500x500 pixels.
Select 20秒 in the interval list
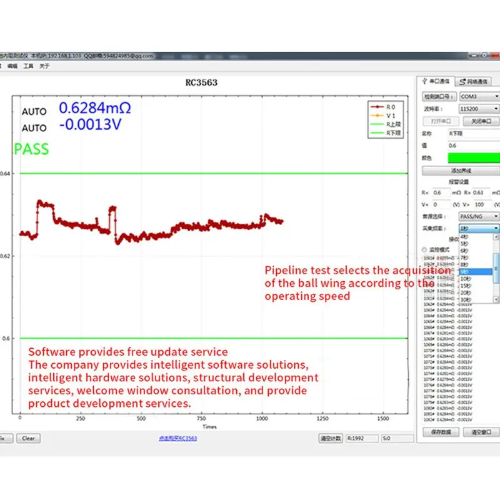[476, 292]
